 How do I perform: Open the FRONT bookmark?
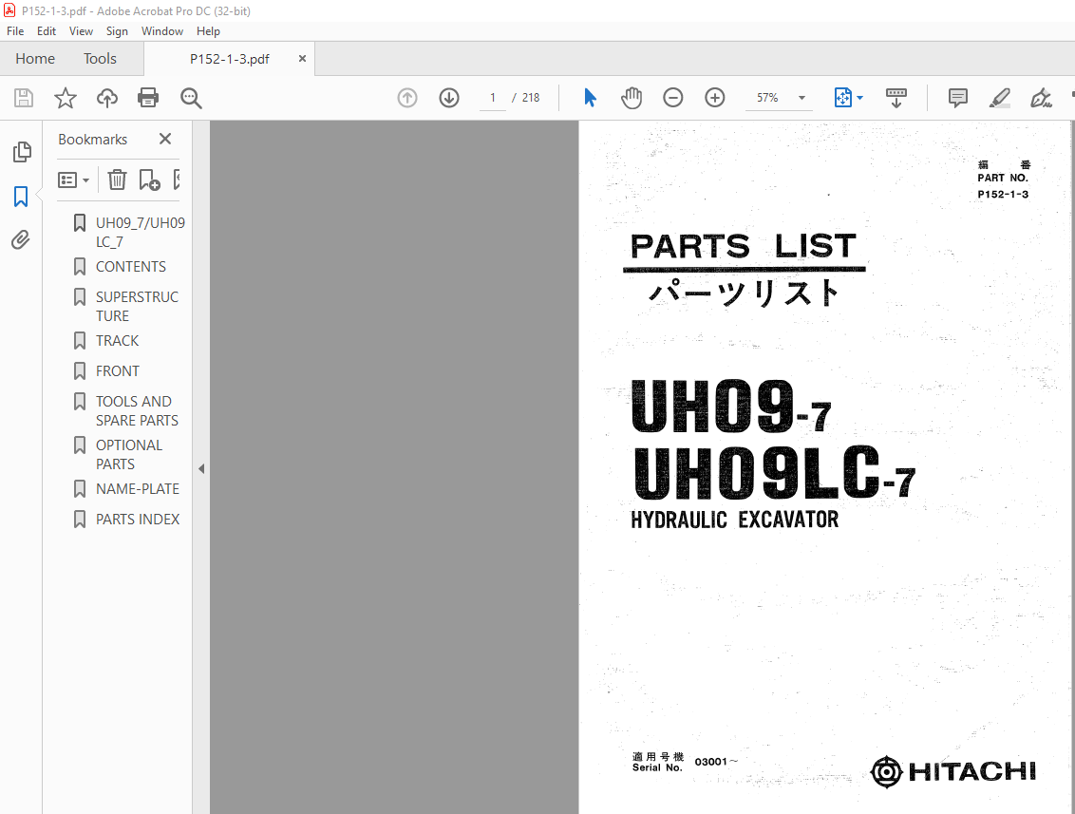click(x=117, y=371)
